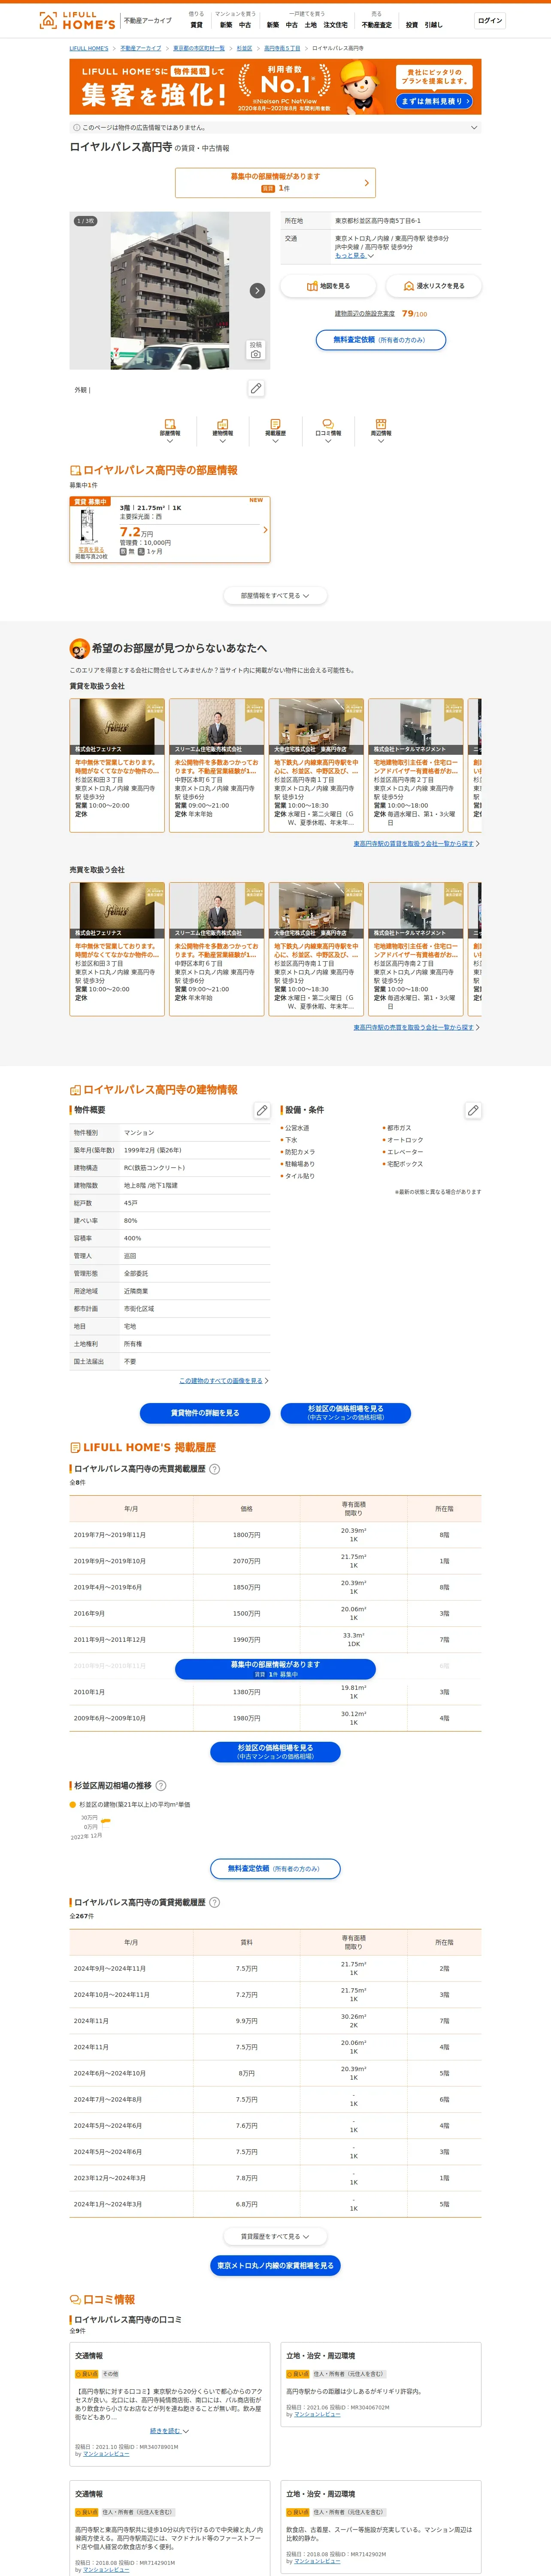
Task: Expand 賃貸履歴をすべて見る
Action: (x=275, y=2236)
